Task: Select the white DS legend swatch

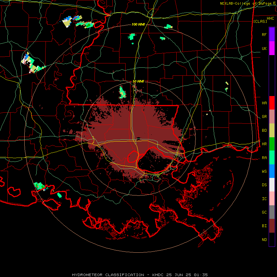Action: (272, 185)
